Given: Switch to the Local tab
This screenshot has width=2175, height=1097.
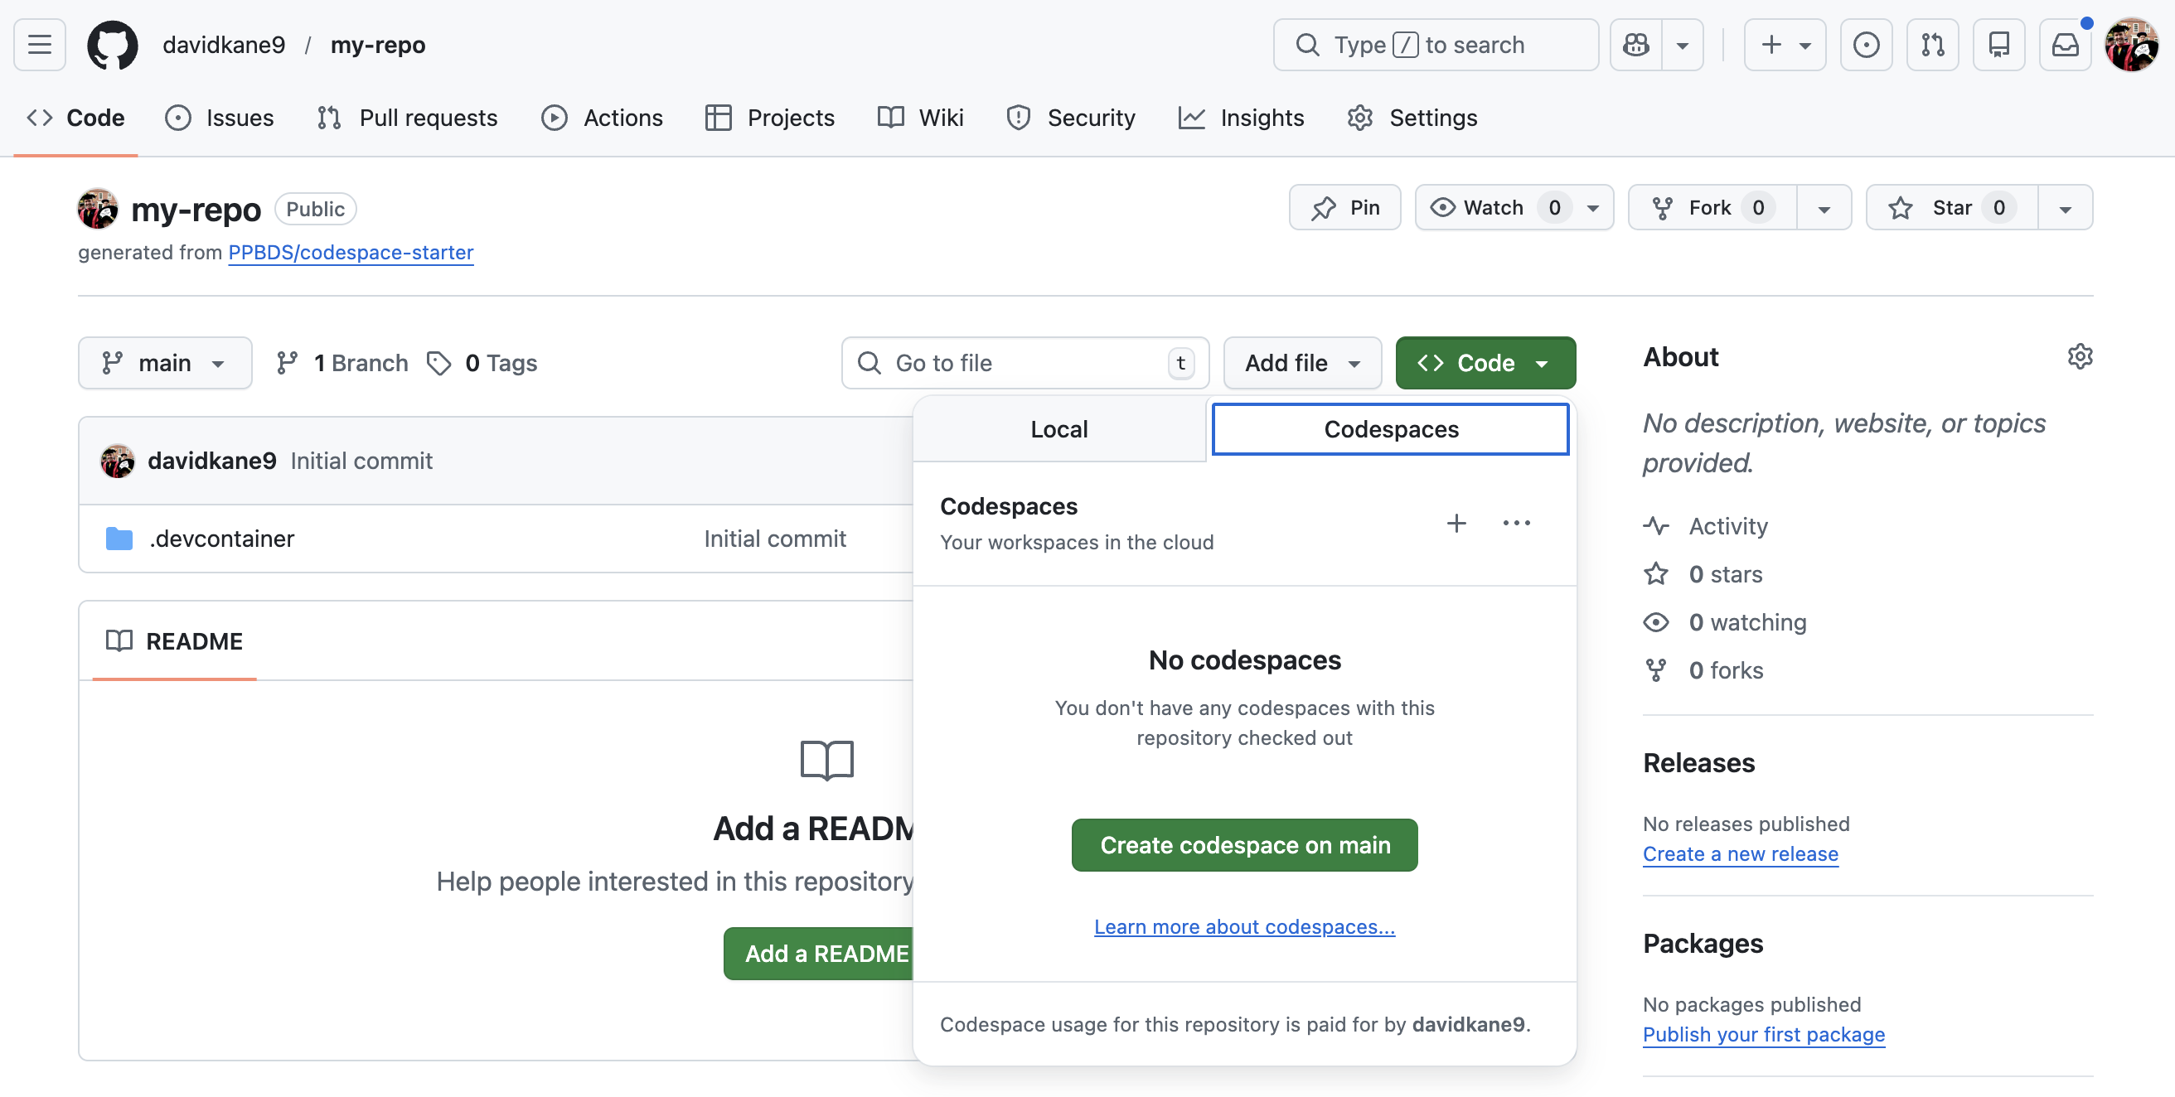Looking at the screenshot, I should coord(1058,429).
